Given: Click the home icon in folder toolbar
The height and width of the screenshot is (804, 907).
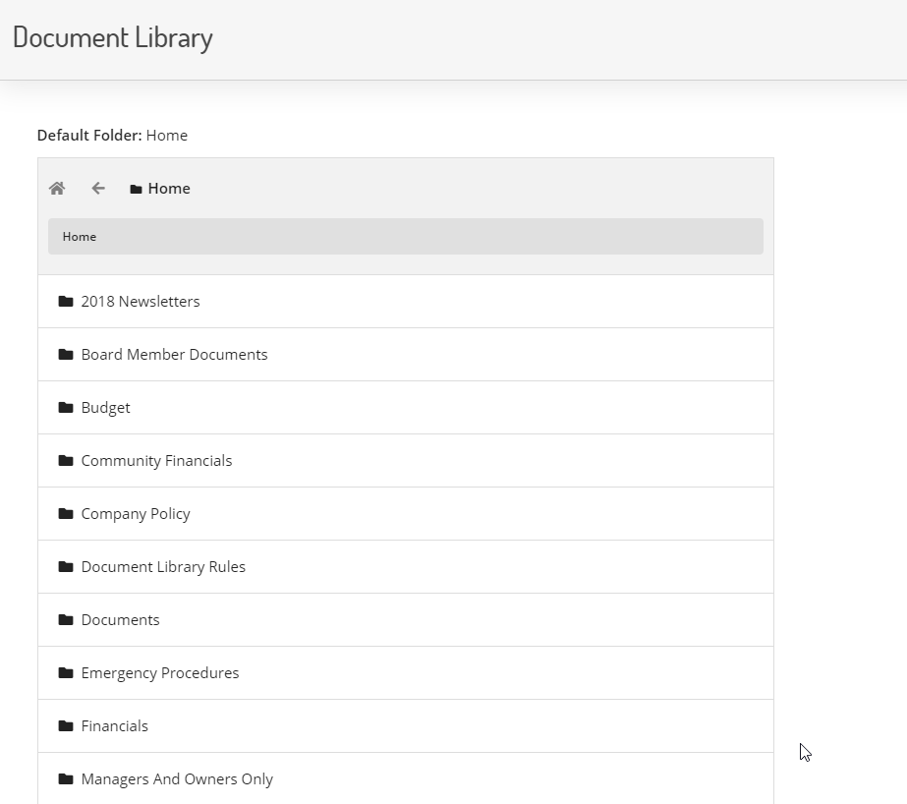Looking at the screenshot, I should tap(57, 189).
